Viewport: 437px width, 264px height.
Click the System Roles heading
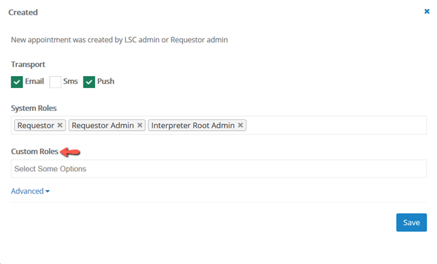point(34,108)
